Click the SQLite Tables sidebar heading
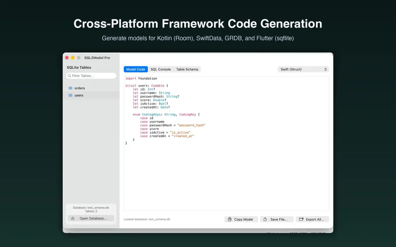This screenshot has width=396, height=247. click(x=79, y=67)
